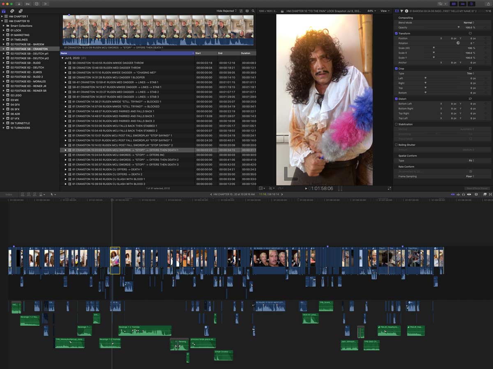The width and height of the screenshot is (493, 369).
Task: Open Spatial Conform Type Fit dropdown
Action: pyautogui.click(x=472, y=161)
